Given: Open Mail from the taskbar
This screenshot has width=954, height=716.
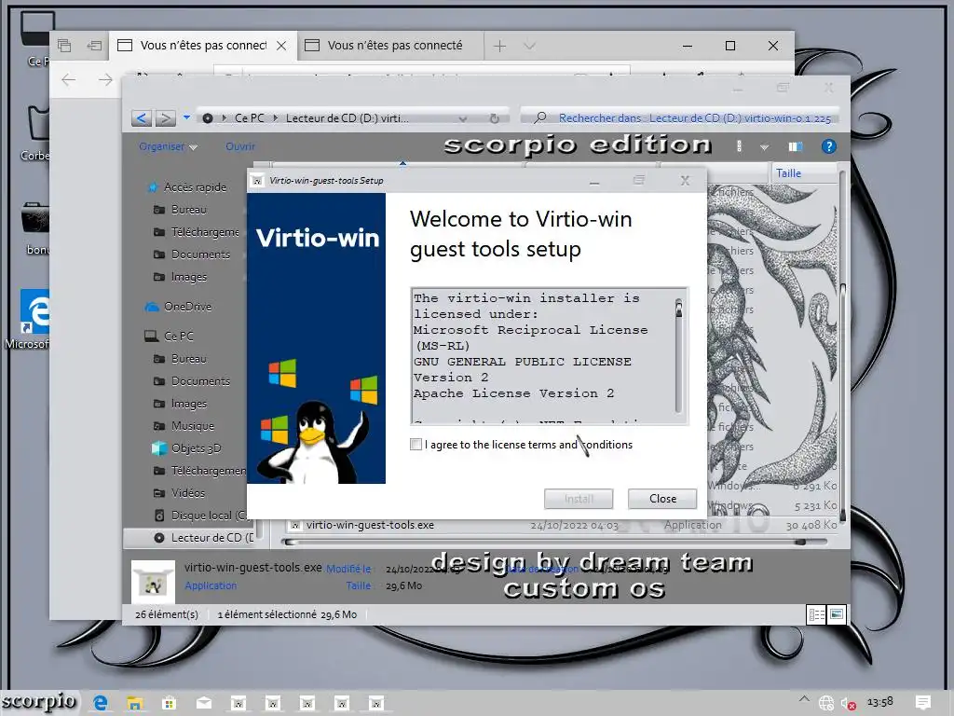Looking at the screenshot, I should pyautogui.click(x=204, y=703).
